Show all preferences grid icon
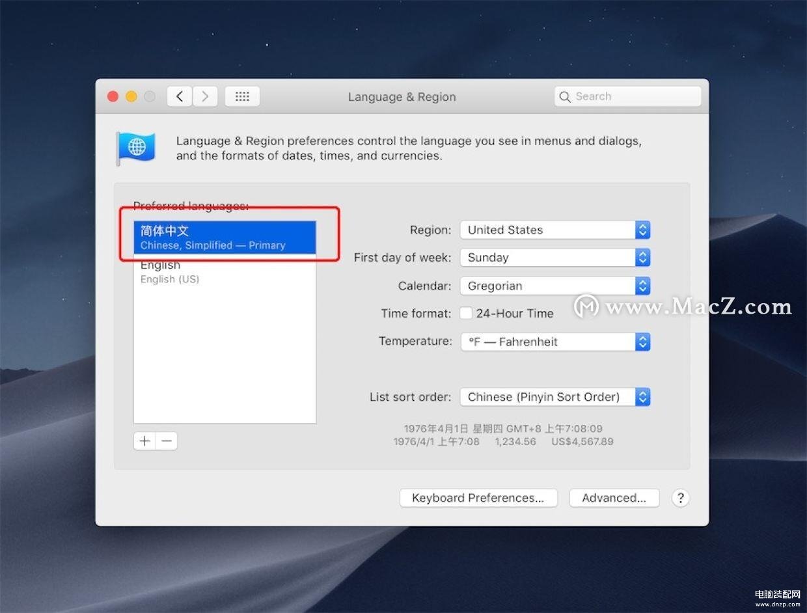The height and width of the screenshot is (613, 807). [x=242, y=97]
